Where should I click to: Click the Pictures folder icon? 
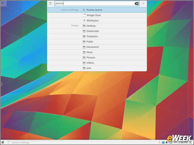coord(84,58)
